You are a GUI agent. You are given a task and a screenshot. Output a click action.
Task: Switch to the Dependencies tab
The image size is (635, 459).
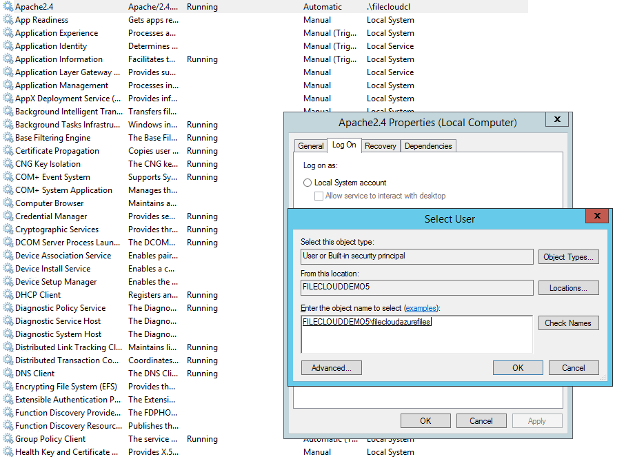(x=427, y=146)
